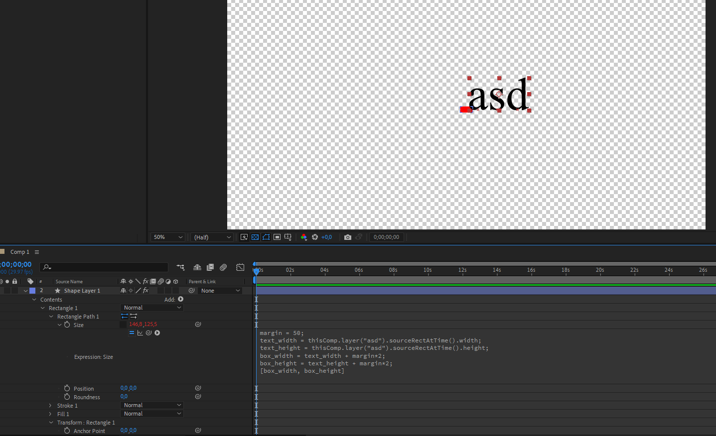Image resolution: width=716 pixels, height=436 pixels.
Task: Toggle the transparency grid in the viewer
Action: point(254,237)
